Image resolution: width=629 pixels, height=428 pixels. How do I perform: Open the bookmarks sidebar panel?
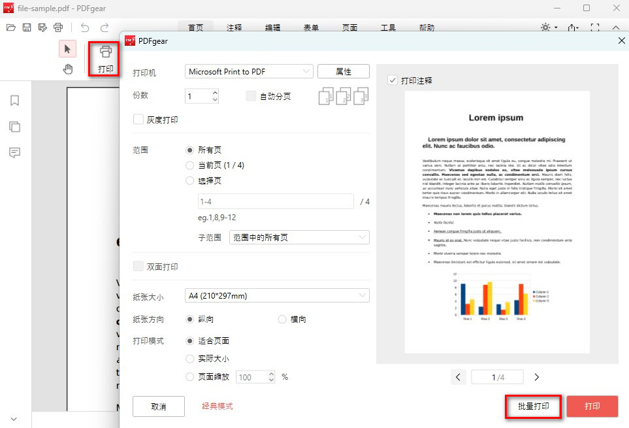pos(14,100)
